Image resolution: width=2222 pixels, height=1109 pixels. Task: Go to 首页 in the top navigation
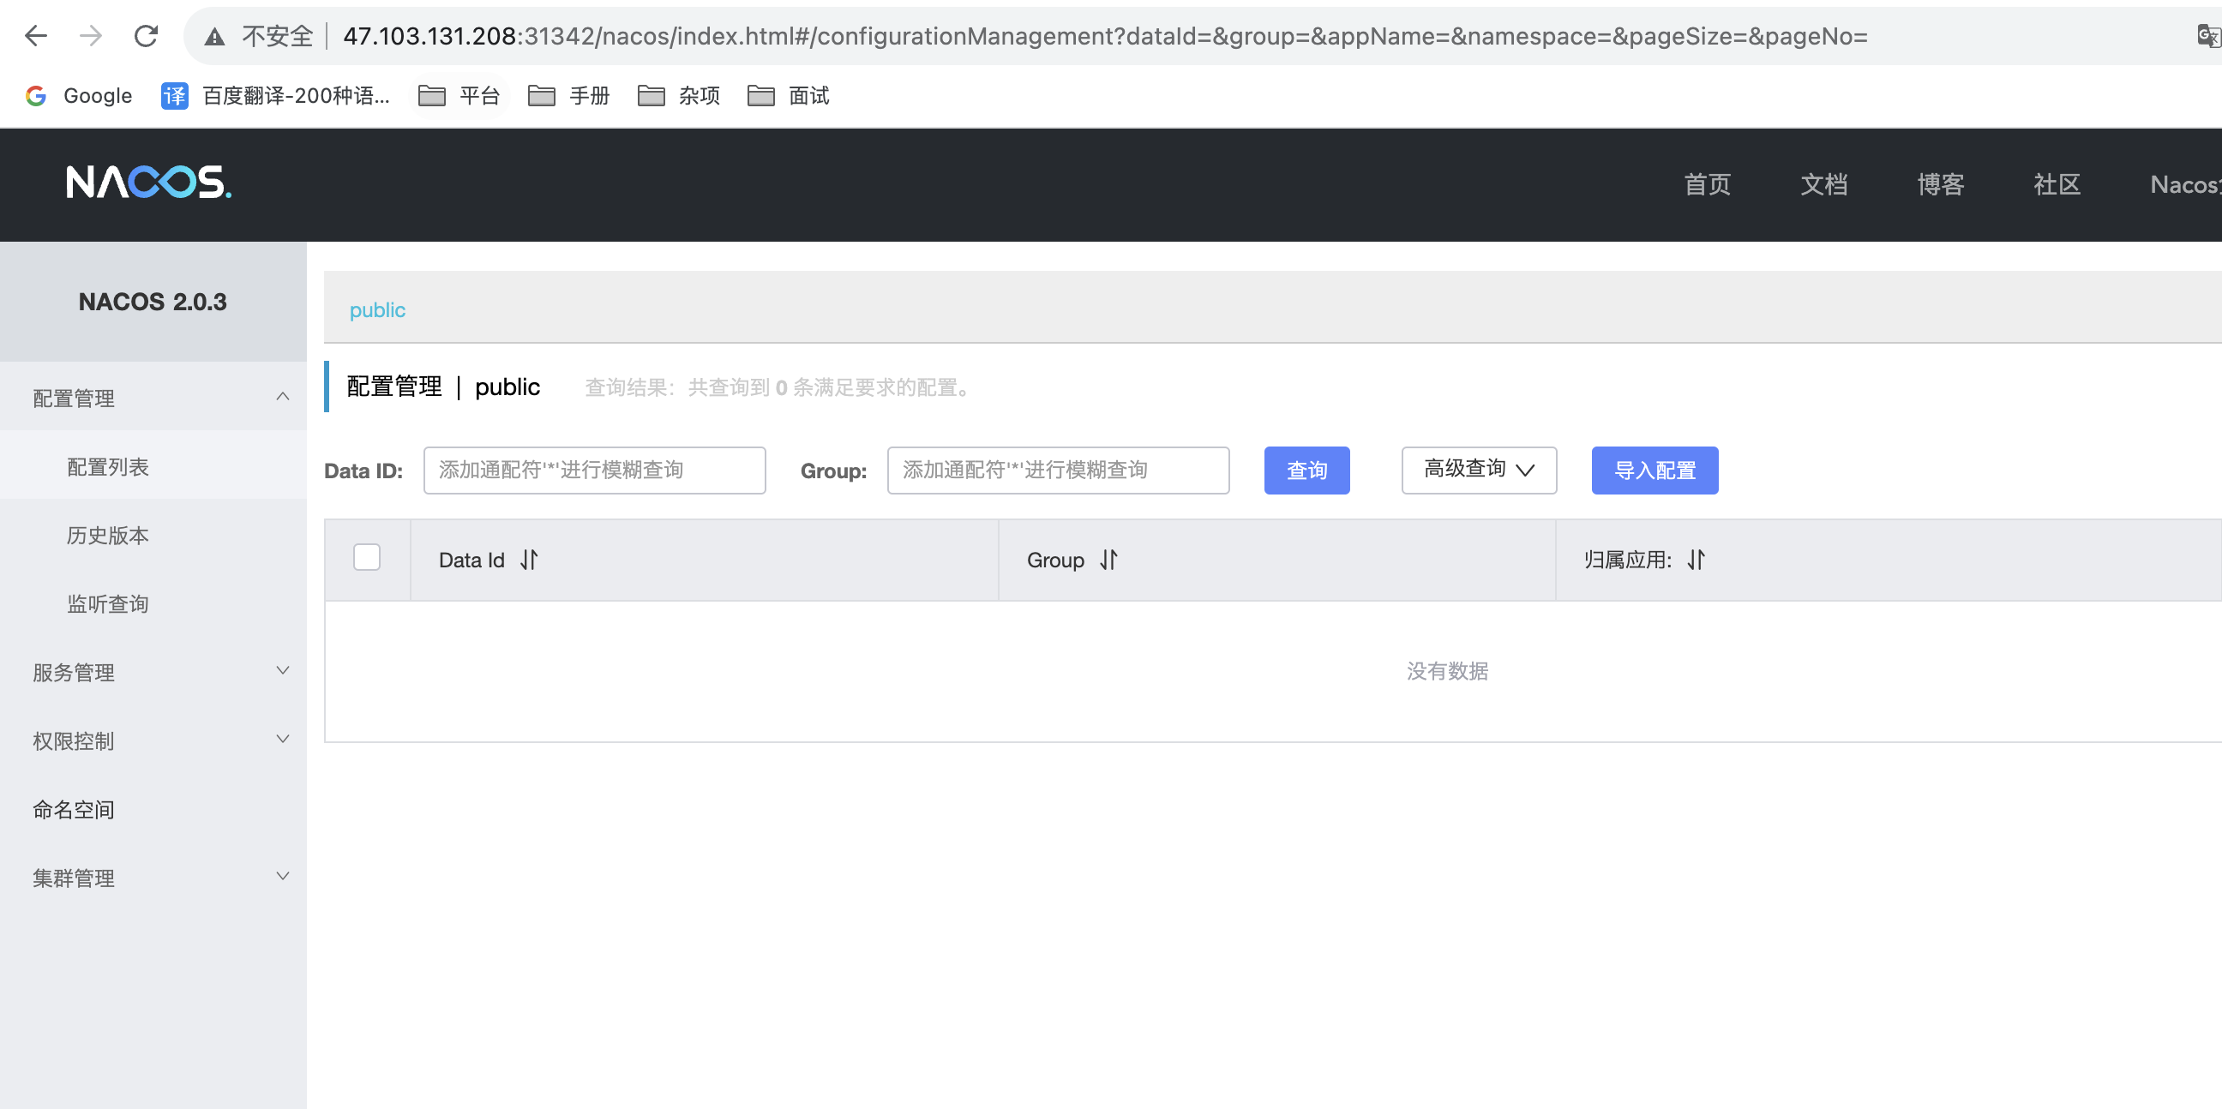coord(1707,184)
